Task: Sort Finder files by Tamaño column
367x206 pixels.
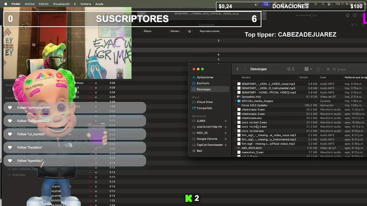Action: click(x=304, y=78)
